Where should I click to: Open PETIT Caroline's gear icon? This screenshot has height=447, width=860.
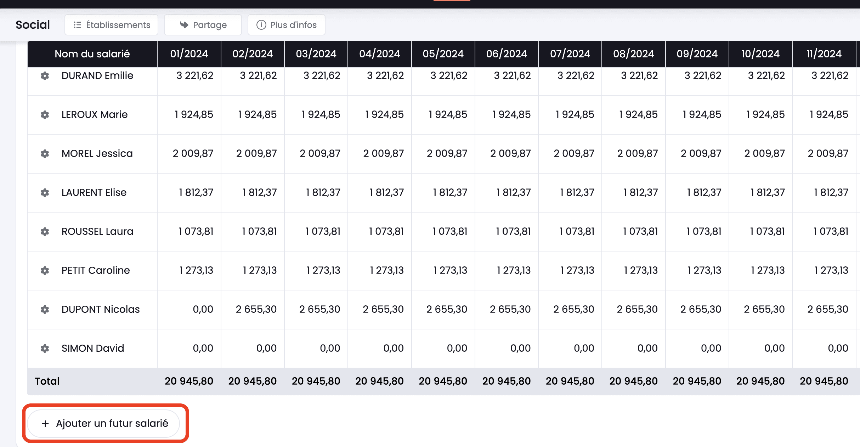[x=45, y=271]
